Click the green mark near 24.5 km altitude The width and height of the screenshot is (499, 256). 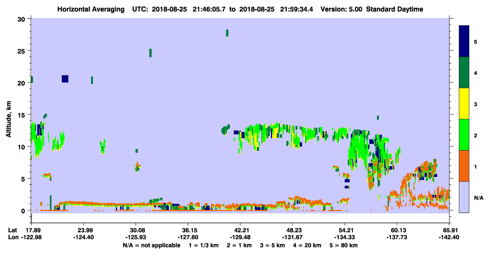coord(150,53)
